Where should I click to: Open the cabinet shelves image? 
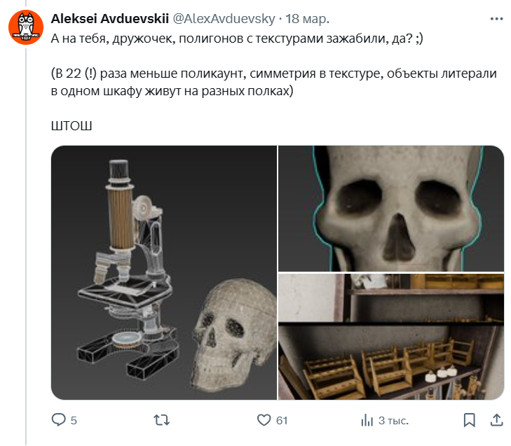pos(391,337)
